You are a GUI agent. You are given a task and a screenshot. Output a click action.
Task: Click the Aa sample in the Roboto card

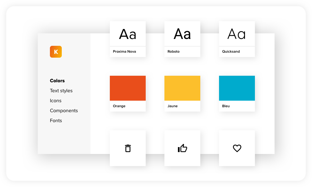coord(182,34)
